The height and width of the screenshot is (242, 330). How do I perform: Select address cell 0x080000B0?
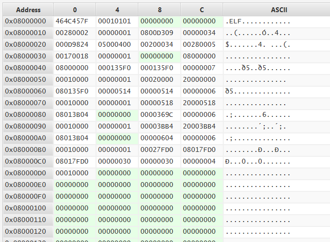pos(28,149)
